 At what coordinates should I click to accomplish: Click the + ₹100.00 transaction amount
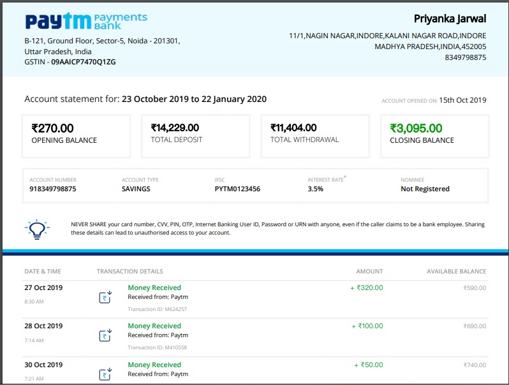(x=367, y=326)
